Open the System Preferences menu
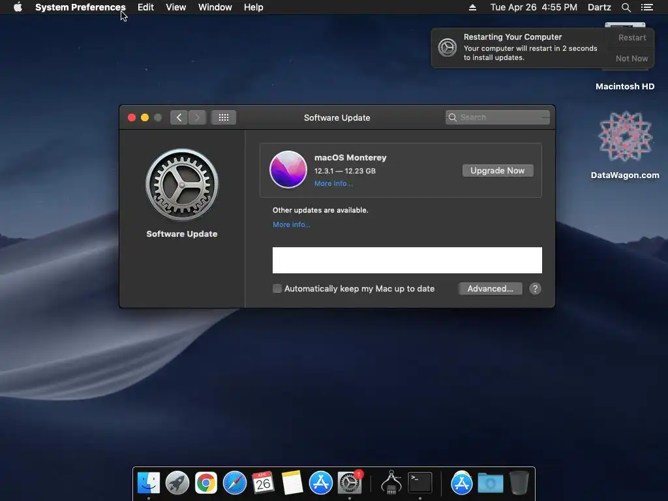668x501 pixels. (80, 7)
